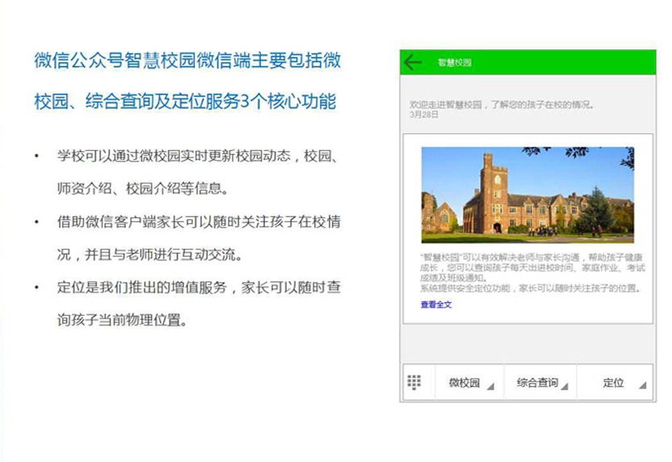This screenshot has width=672, height=462.
Task: Click the welcome message 欢迎走进智慧校园
Action: click(502, 104)
